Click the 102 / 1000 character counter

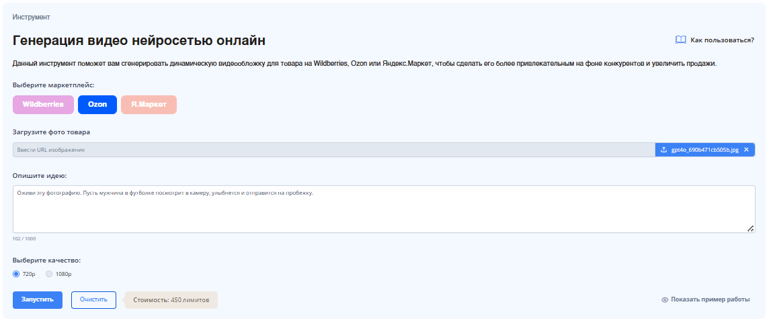[24, 239]
